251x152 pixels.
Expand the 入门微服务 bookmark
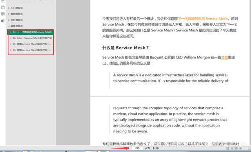9,8
